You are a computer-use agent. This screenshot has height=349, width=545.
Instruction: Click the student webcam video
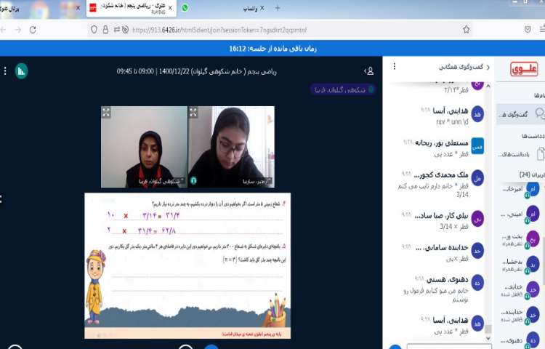(231, 147)
